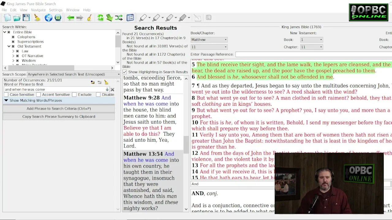Open first highlighter tool dropdown arrow
The width and height of the screenshot is (392, 220).
(x=149, y=18)
